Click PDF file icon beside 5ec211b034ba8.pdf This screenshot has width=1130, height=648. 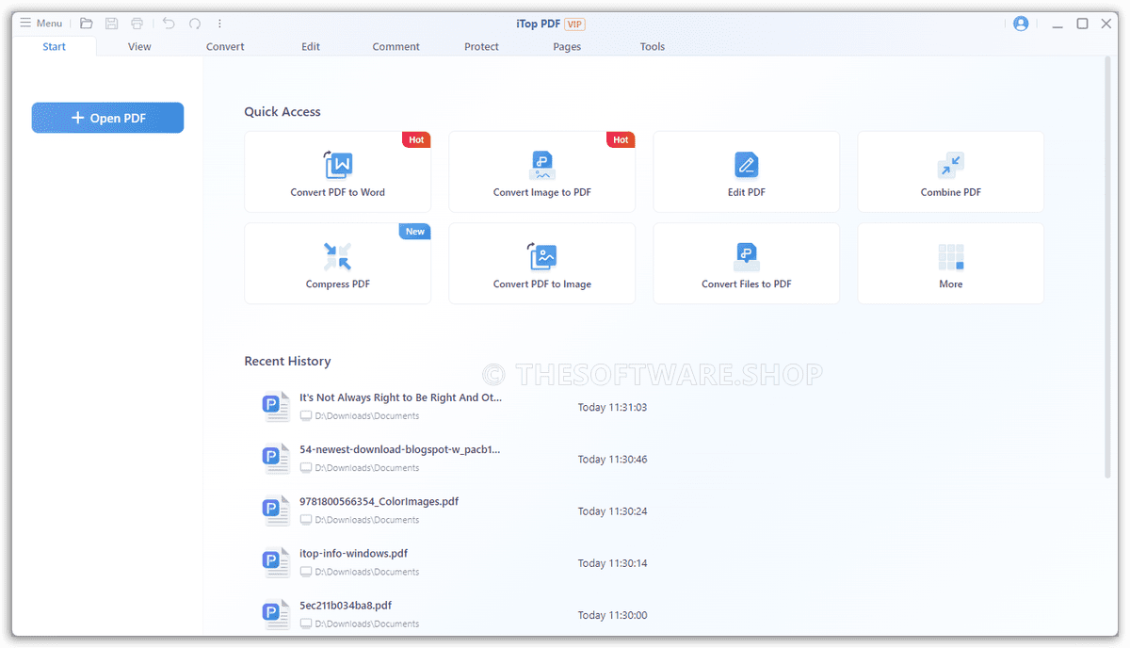[275, 614]
